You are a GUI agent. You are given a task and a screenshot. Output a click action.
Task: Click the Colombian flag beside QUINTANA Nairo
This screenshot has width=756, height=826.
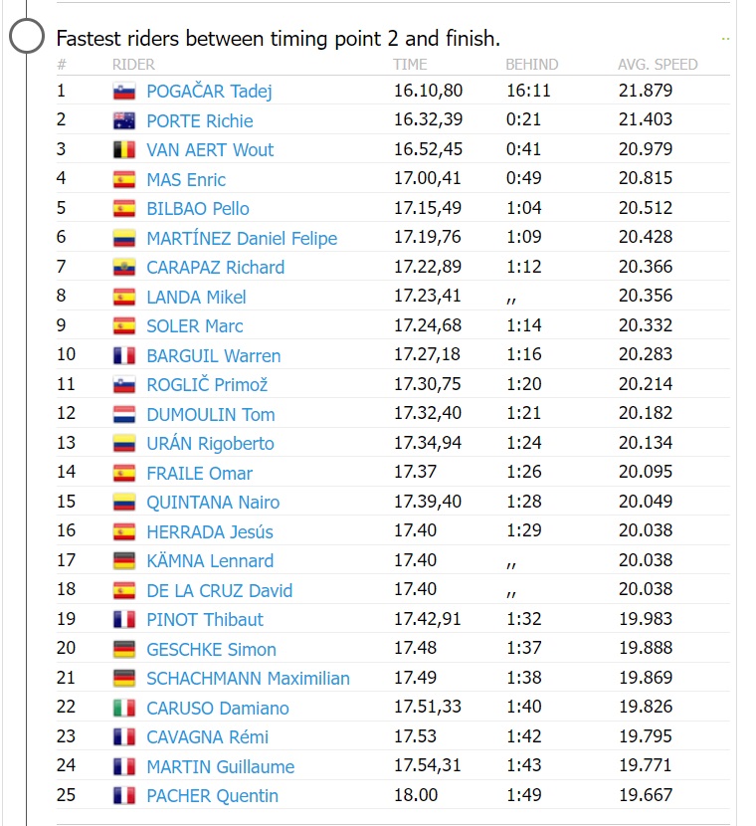pyautogui.click(x=123, y=503)
